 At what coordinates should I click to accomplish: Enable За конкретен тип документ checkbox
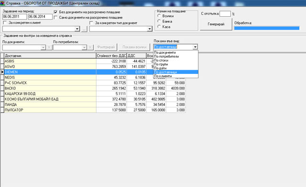tap(91, 23)
